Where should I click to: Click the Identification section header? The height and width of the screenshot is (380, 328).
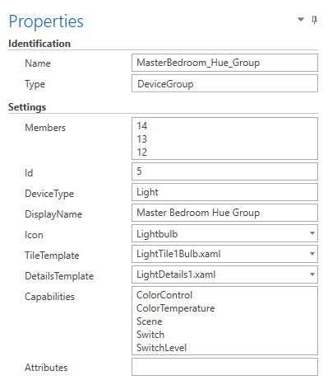[x=39, y=44]
